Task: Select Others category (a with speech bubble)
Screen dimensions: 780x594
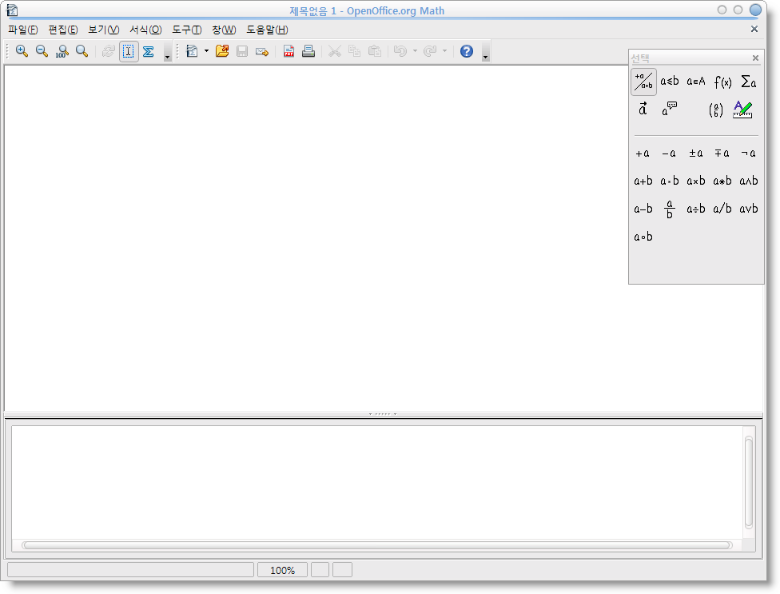Action: coord(670,109)
